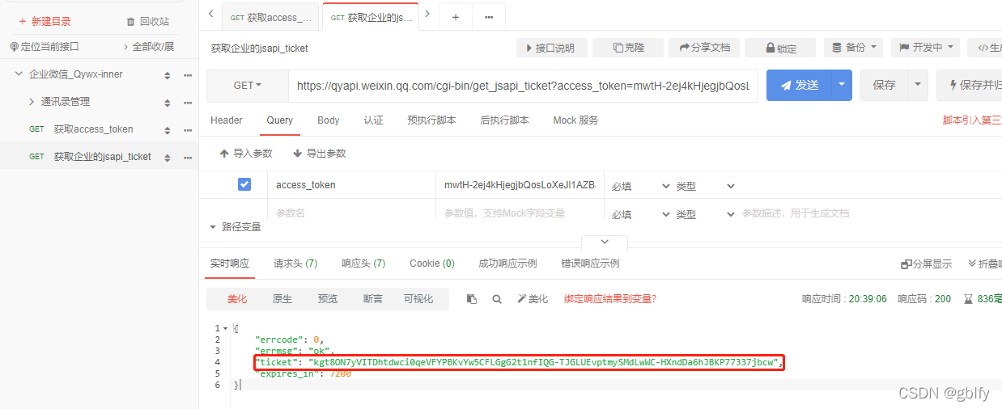Viewport: 1002px width, 409px height.
Task: Open the 错误响应示例 tab
Action: click(x=590, y=264)
